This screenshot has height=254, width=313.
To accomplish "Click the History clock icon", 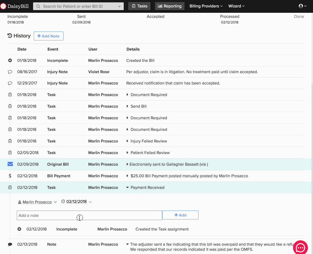I will pyautogui.click(x=10, y=36).
